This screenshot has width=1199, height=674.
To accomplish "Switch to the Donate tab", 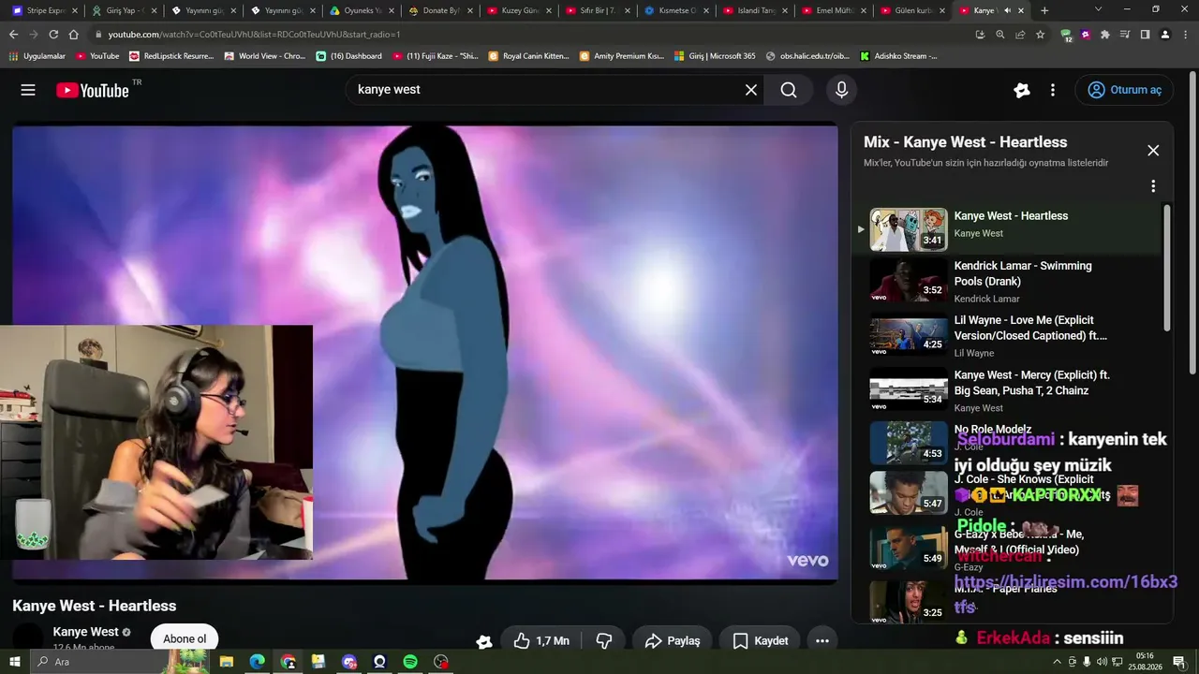I will 441,10.
